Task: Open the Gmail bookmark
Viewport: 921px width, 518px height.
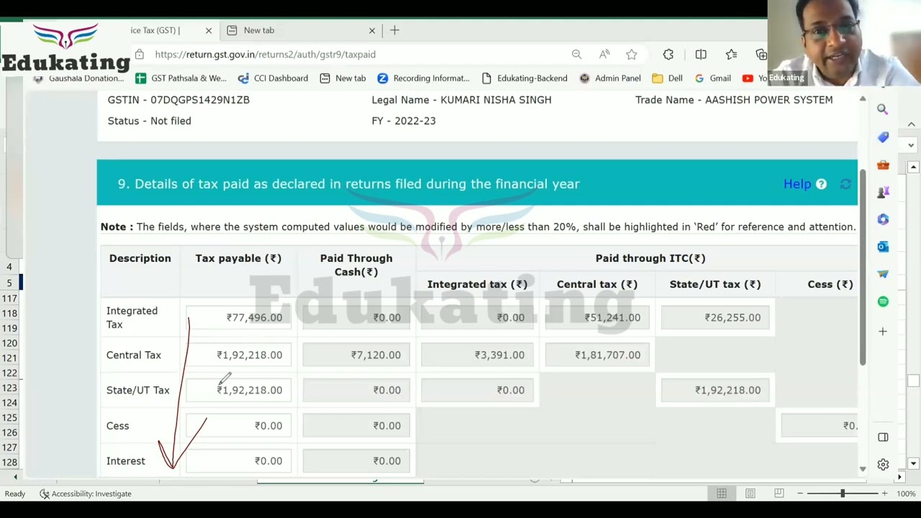Action: [x=712, y=78]
